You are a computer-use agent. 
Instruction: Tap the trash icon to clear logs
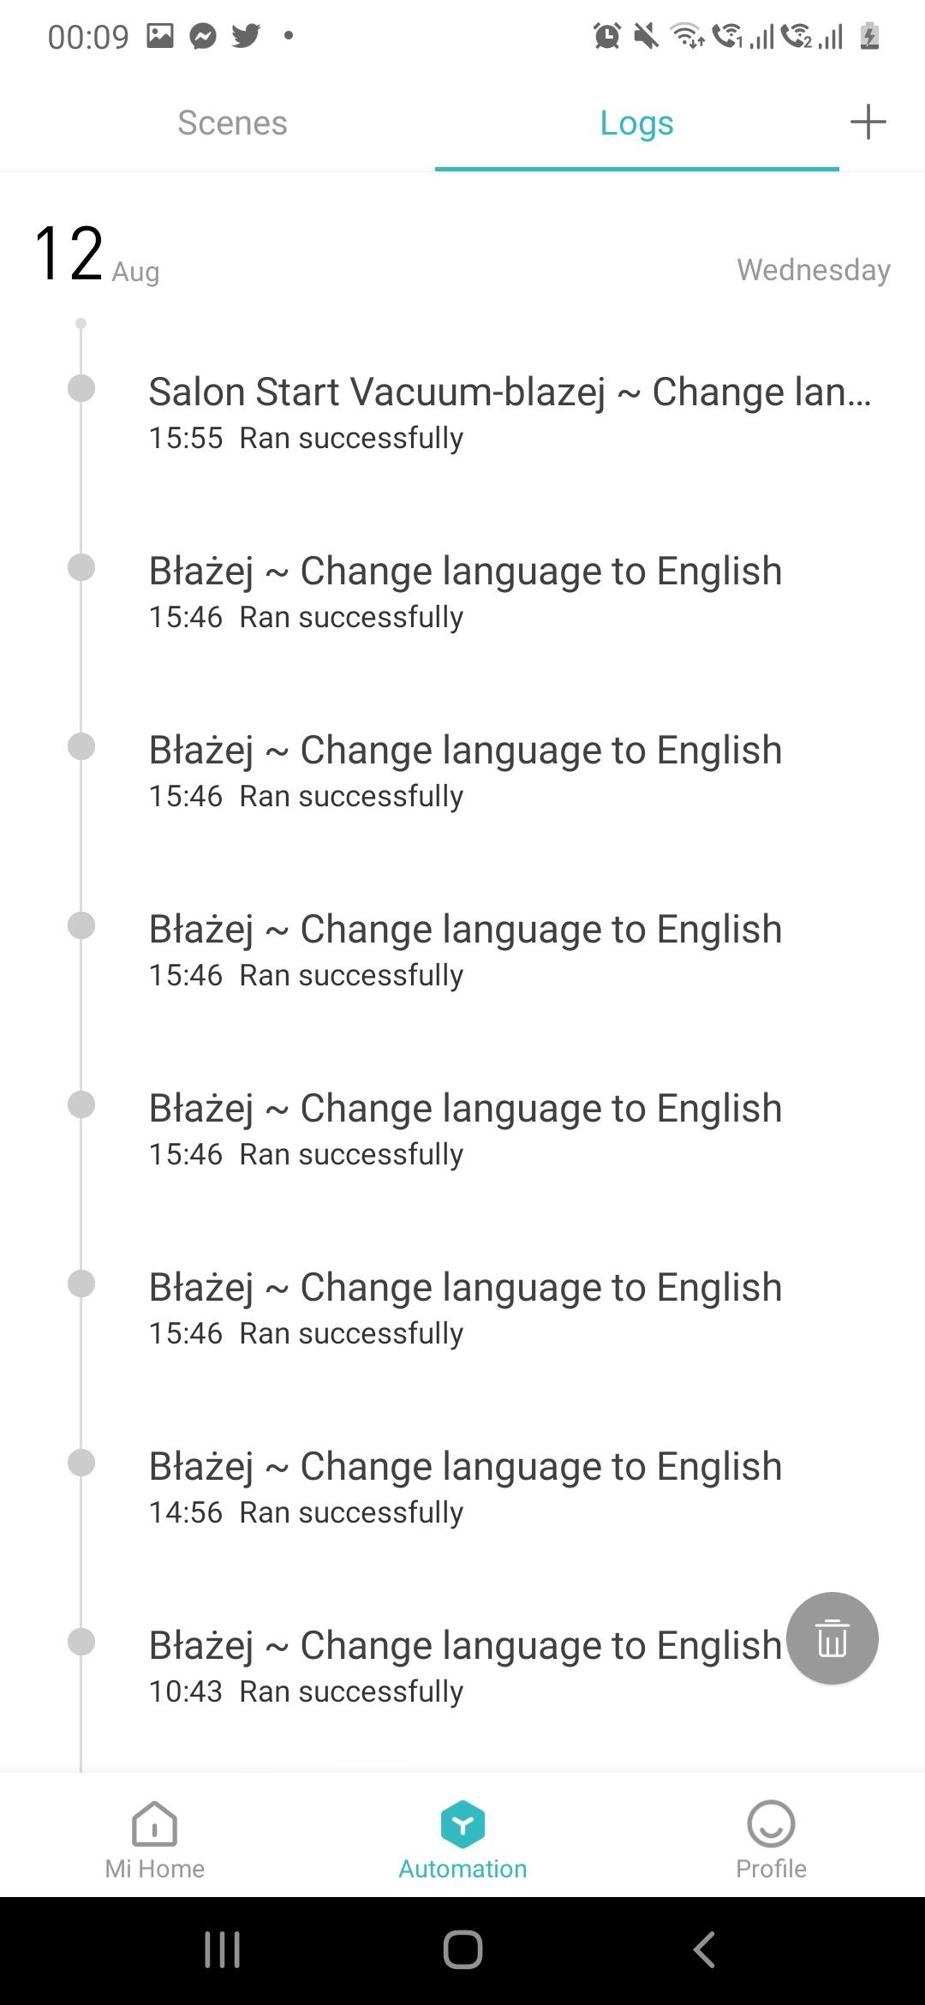coord(832,1638)
